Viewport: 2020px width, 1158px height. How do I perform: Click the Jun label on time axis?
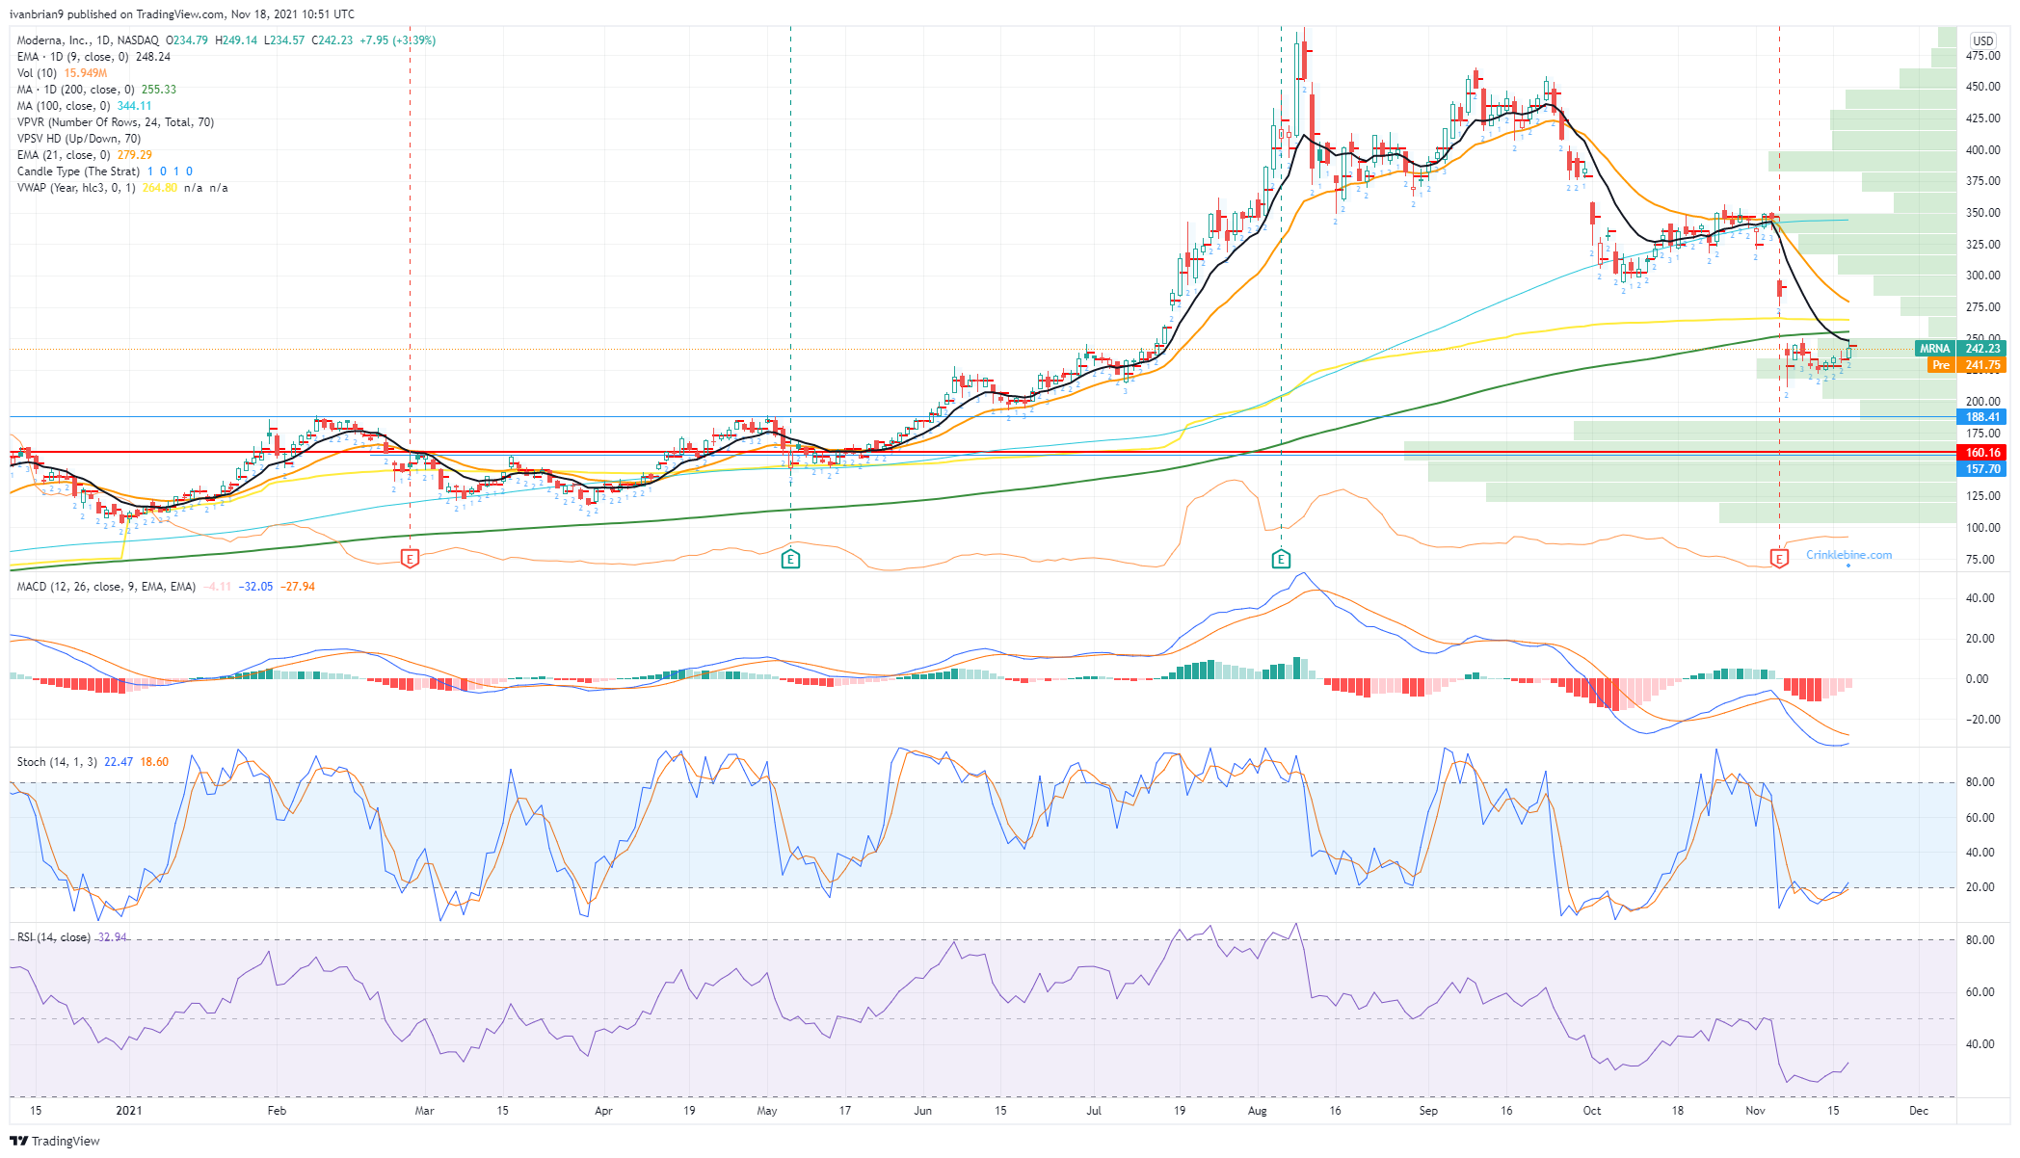(923, 1111)
